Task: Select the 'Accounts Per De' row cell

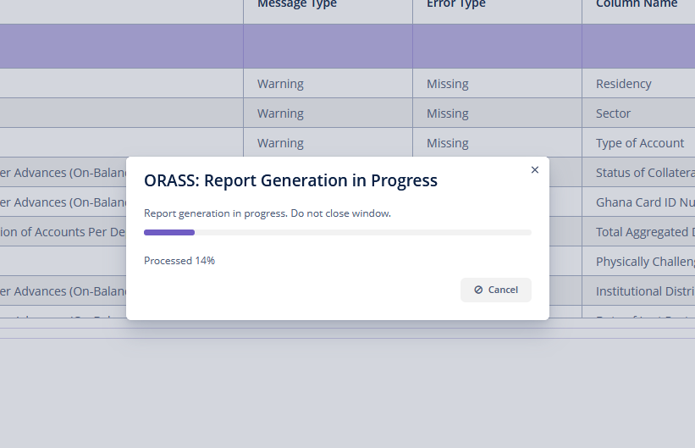Action: (63, 232)
